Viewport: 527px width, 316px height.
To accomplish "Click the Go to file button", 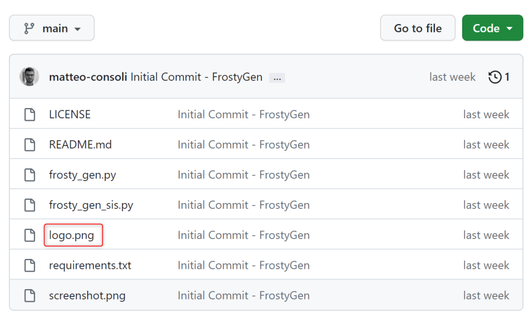I will [x=417, y=27].
